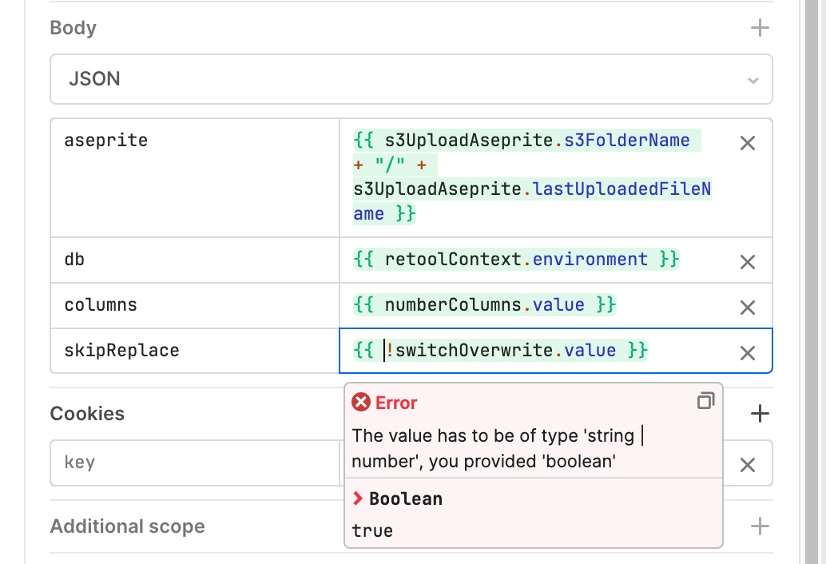The width and height of the screenshot is (826, 564).
Task: Click into the switchOverwrite.value expression
Action: pos(511,351)
